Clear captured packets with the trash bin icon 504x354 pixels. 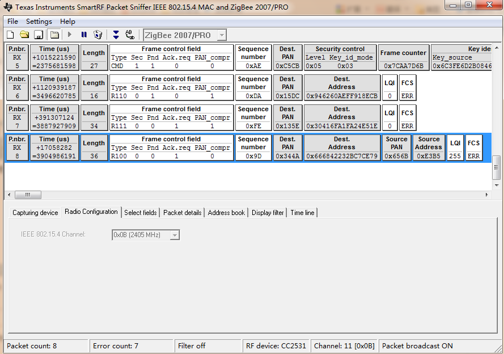click(x=98, y=35)
